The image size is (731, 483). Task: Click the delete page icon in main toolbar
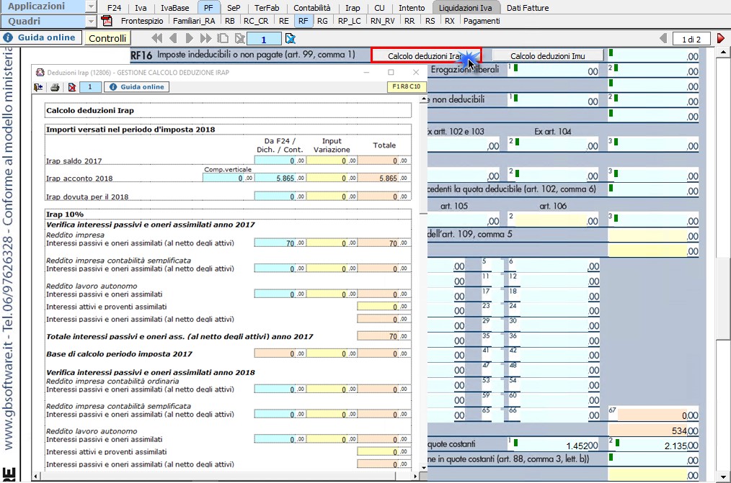coord(239,38)
